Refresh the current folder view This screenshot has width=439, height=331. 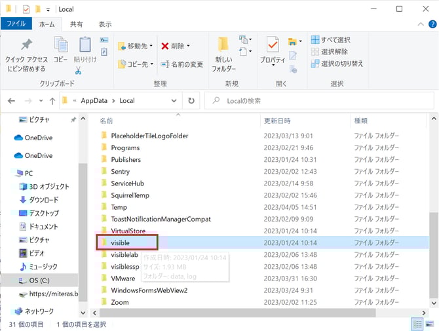tap(191, 101)
